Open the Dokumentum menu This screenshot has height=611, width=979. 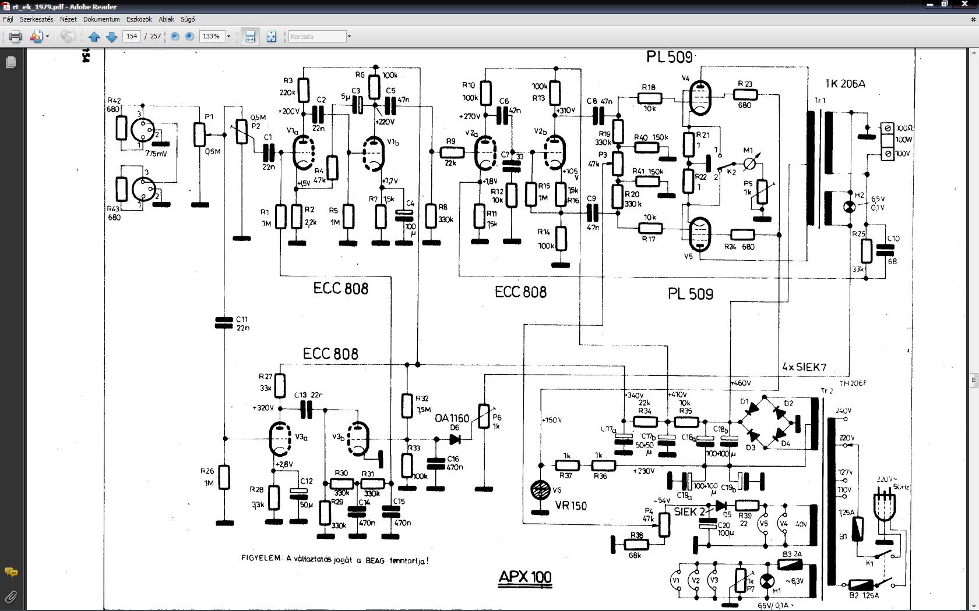[x=101, y=19]
